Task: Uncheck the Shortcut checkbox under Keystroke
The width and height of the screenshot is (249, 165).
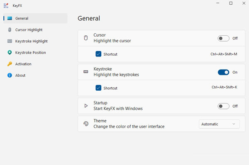Action: (98, 88)
